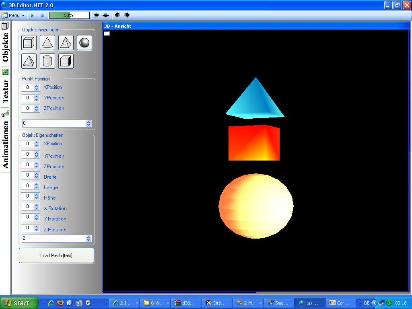Screen dimensions: 412x309
Task: Select the red cube in 3D view
Action: click(x=253, y=143)
